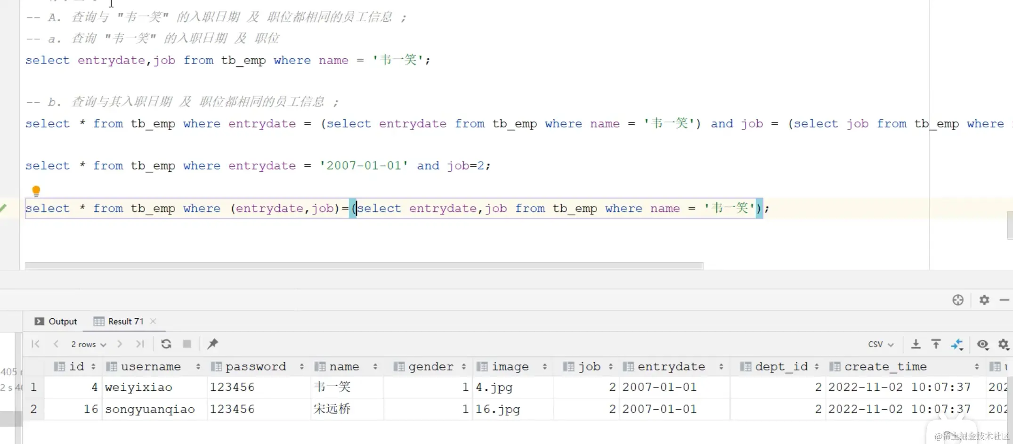
Task: Open the '2 rows' page size dropdown
Action: (x=89, y=344)
